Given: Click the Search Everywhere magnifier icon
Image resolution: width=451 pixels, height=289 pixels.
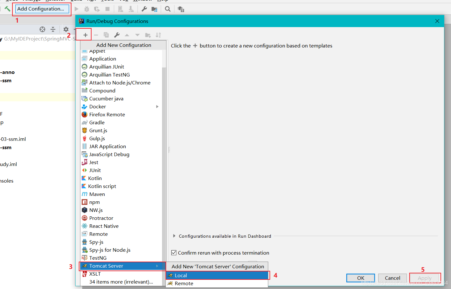Looking at the screenshot, I should tap(168, 9).
